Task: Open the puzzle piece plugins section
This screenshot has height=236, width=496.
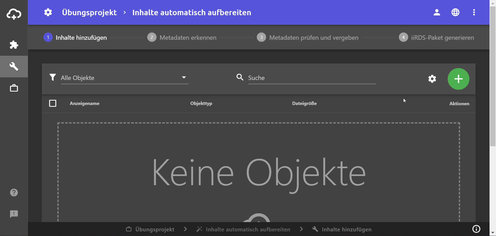Action: 14,45
